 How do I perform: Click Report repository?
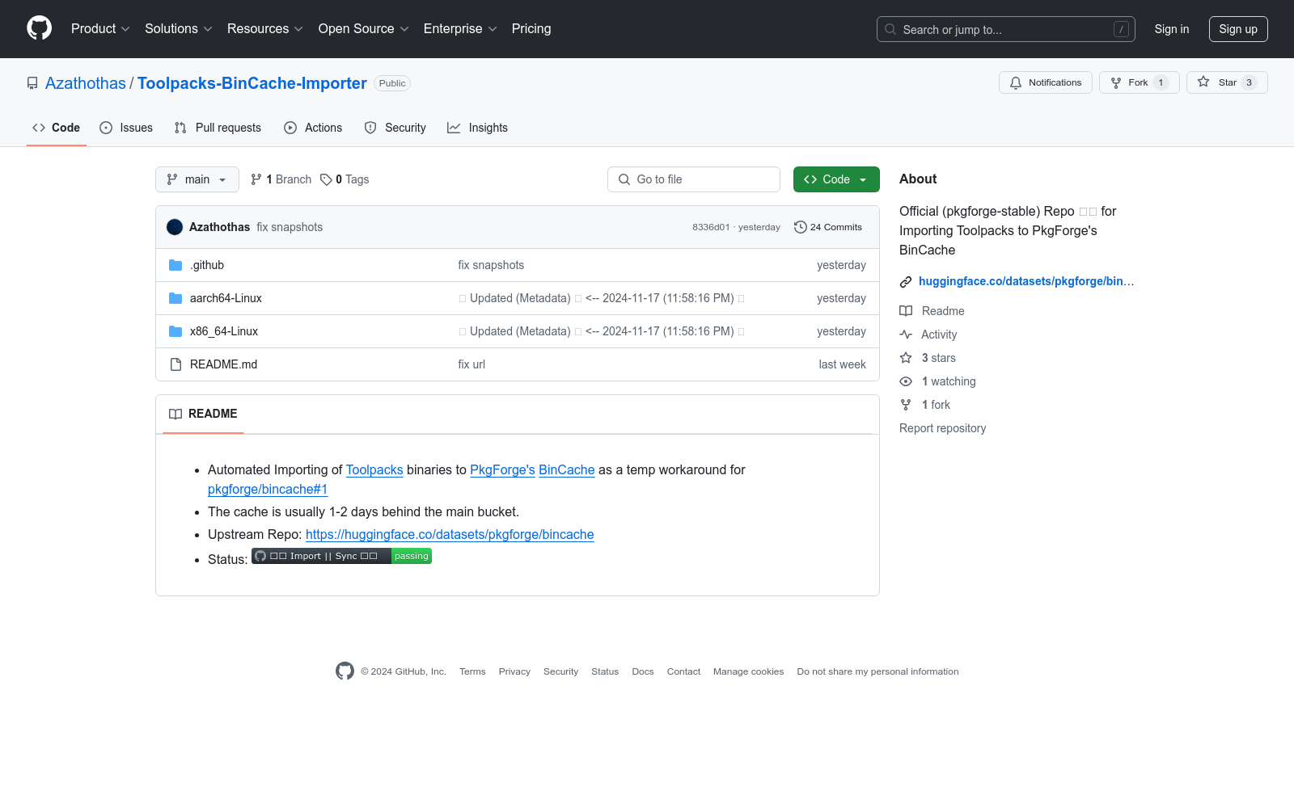click(x=942, y=428)
